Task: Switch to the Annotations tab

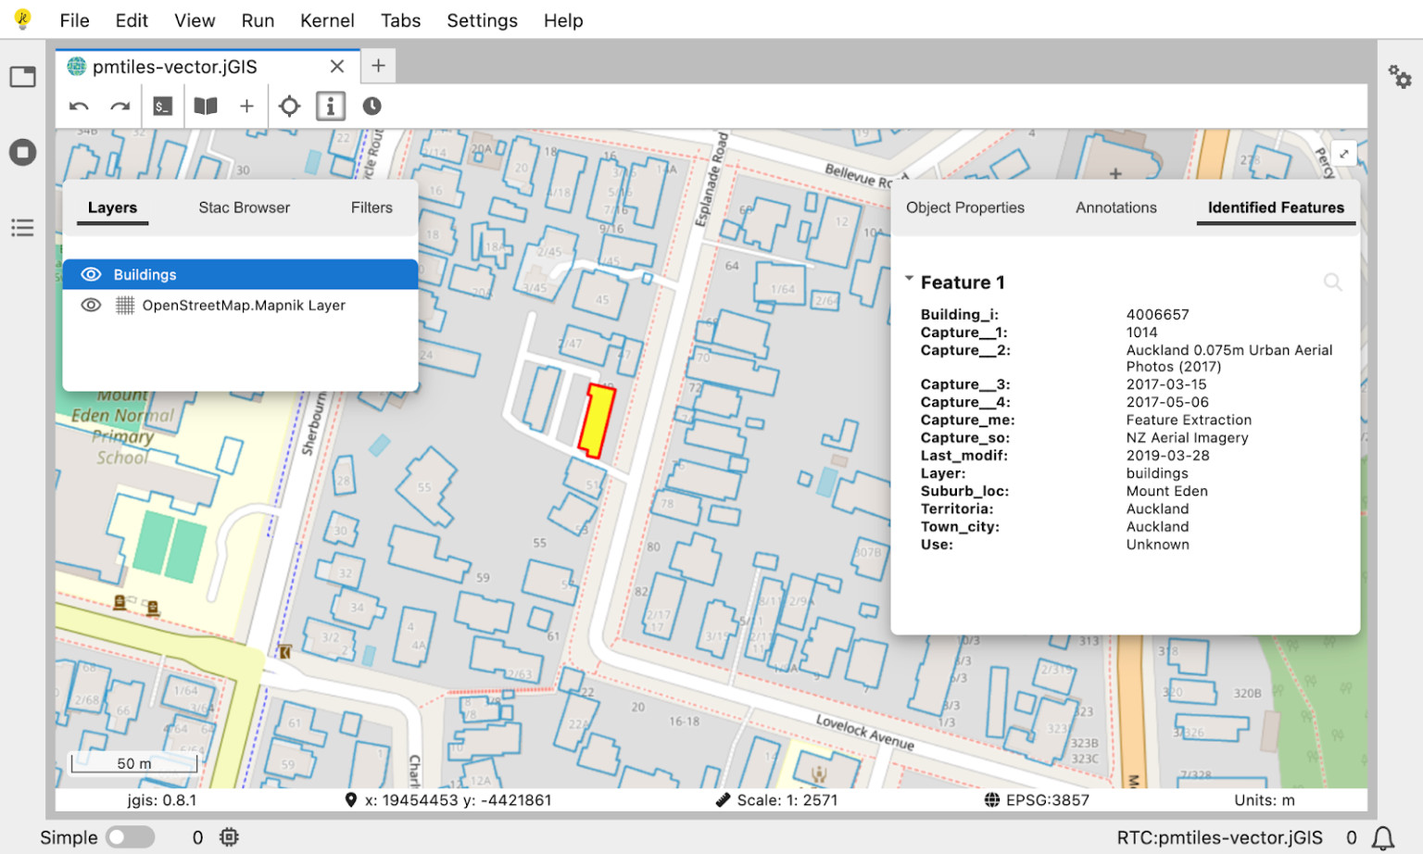Action: [x=1115, y=207]
